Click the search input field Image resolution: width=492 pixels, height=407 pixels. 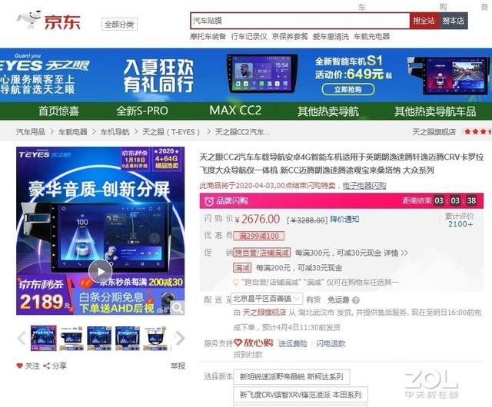coord(300,21)
